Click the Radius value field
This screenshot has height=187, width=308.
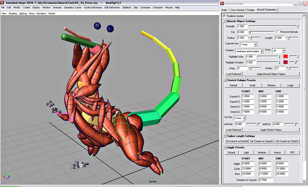pos(243,38)
